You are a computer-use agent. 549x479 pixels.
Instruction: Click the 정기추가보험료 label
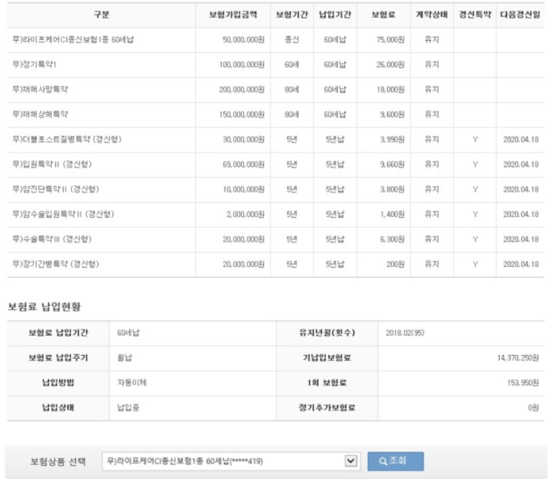tap(327, 407)
